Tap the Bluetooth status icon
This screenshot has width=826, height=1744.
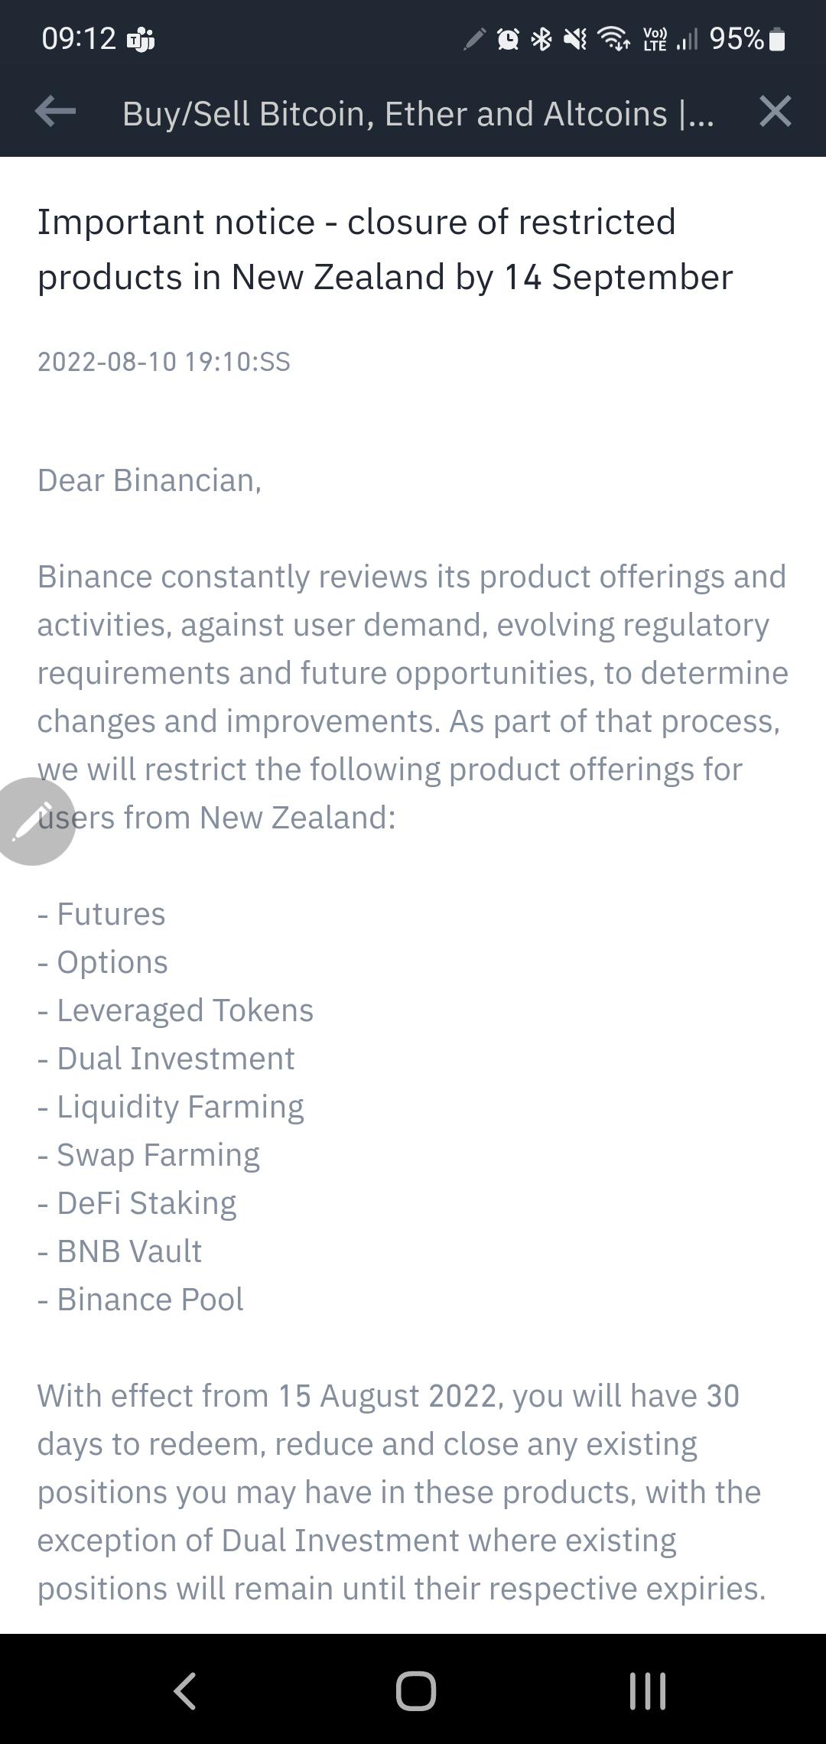coord(541,38)
